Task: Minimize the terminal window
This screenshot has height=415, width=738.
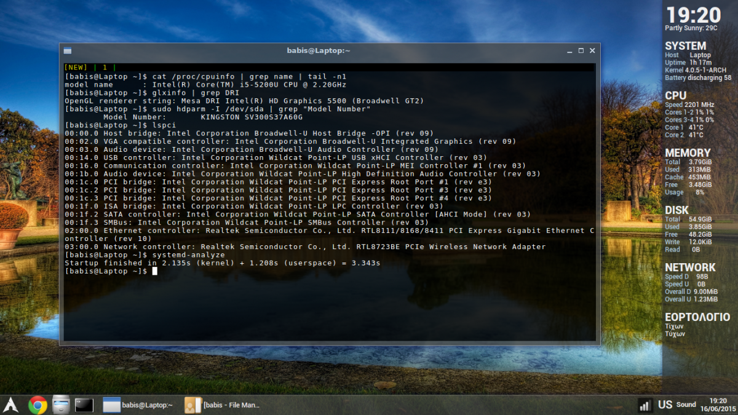Action: click(x=569, y=50)
